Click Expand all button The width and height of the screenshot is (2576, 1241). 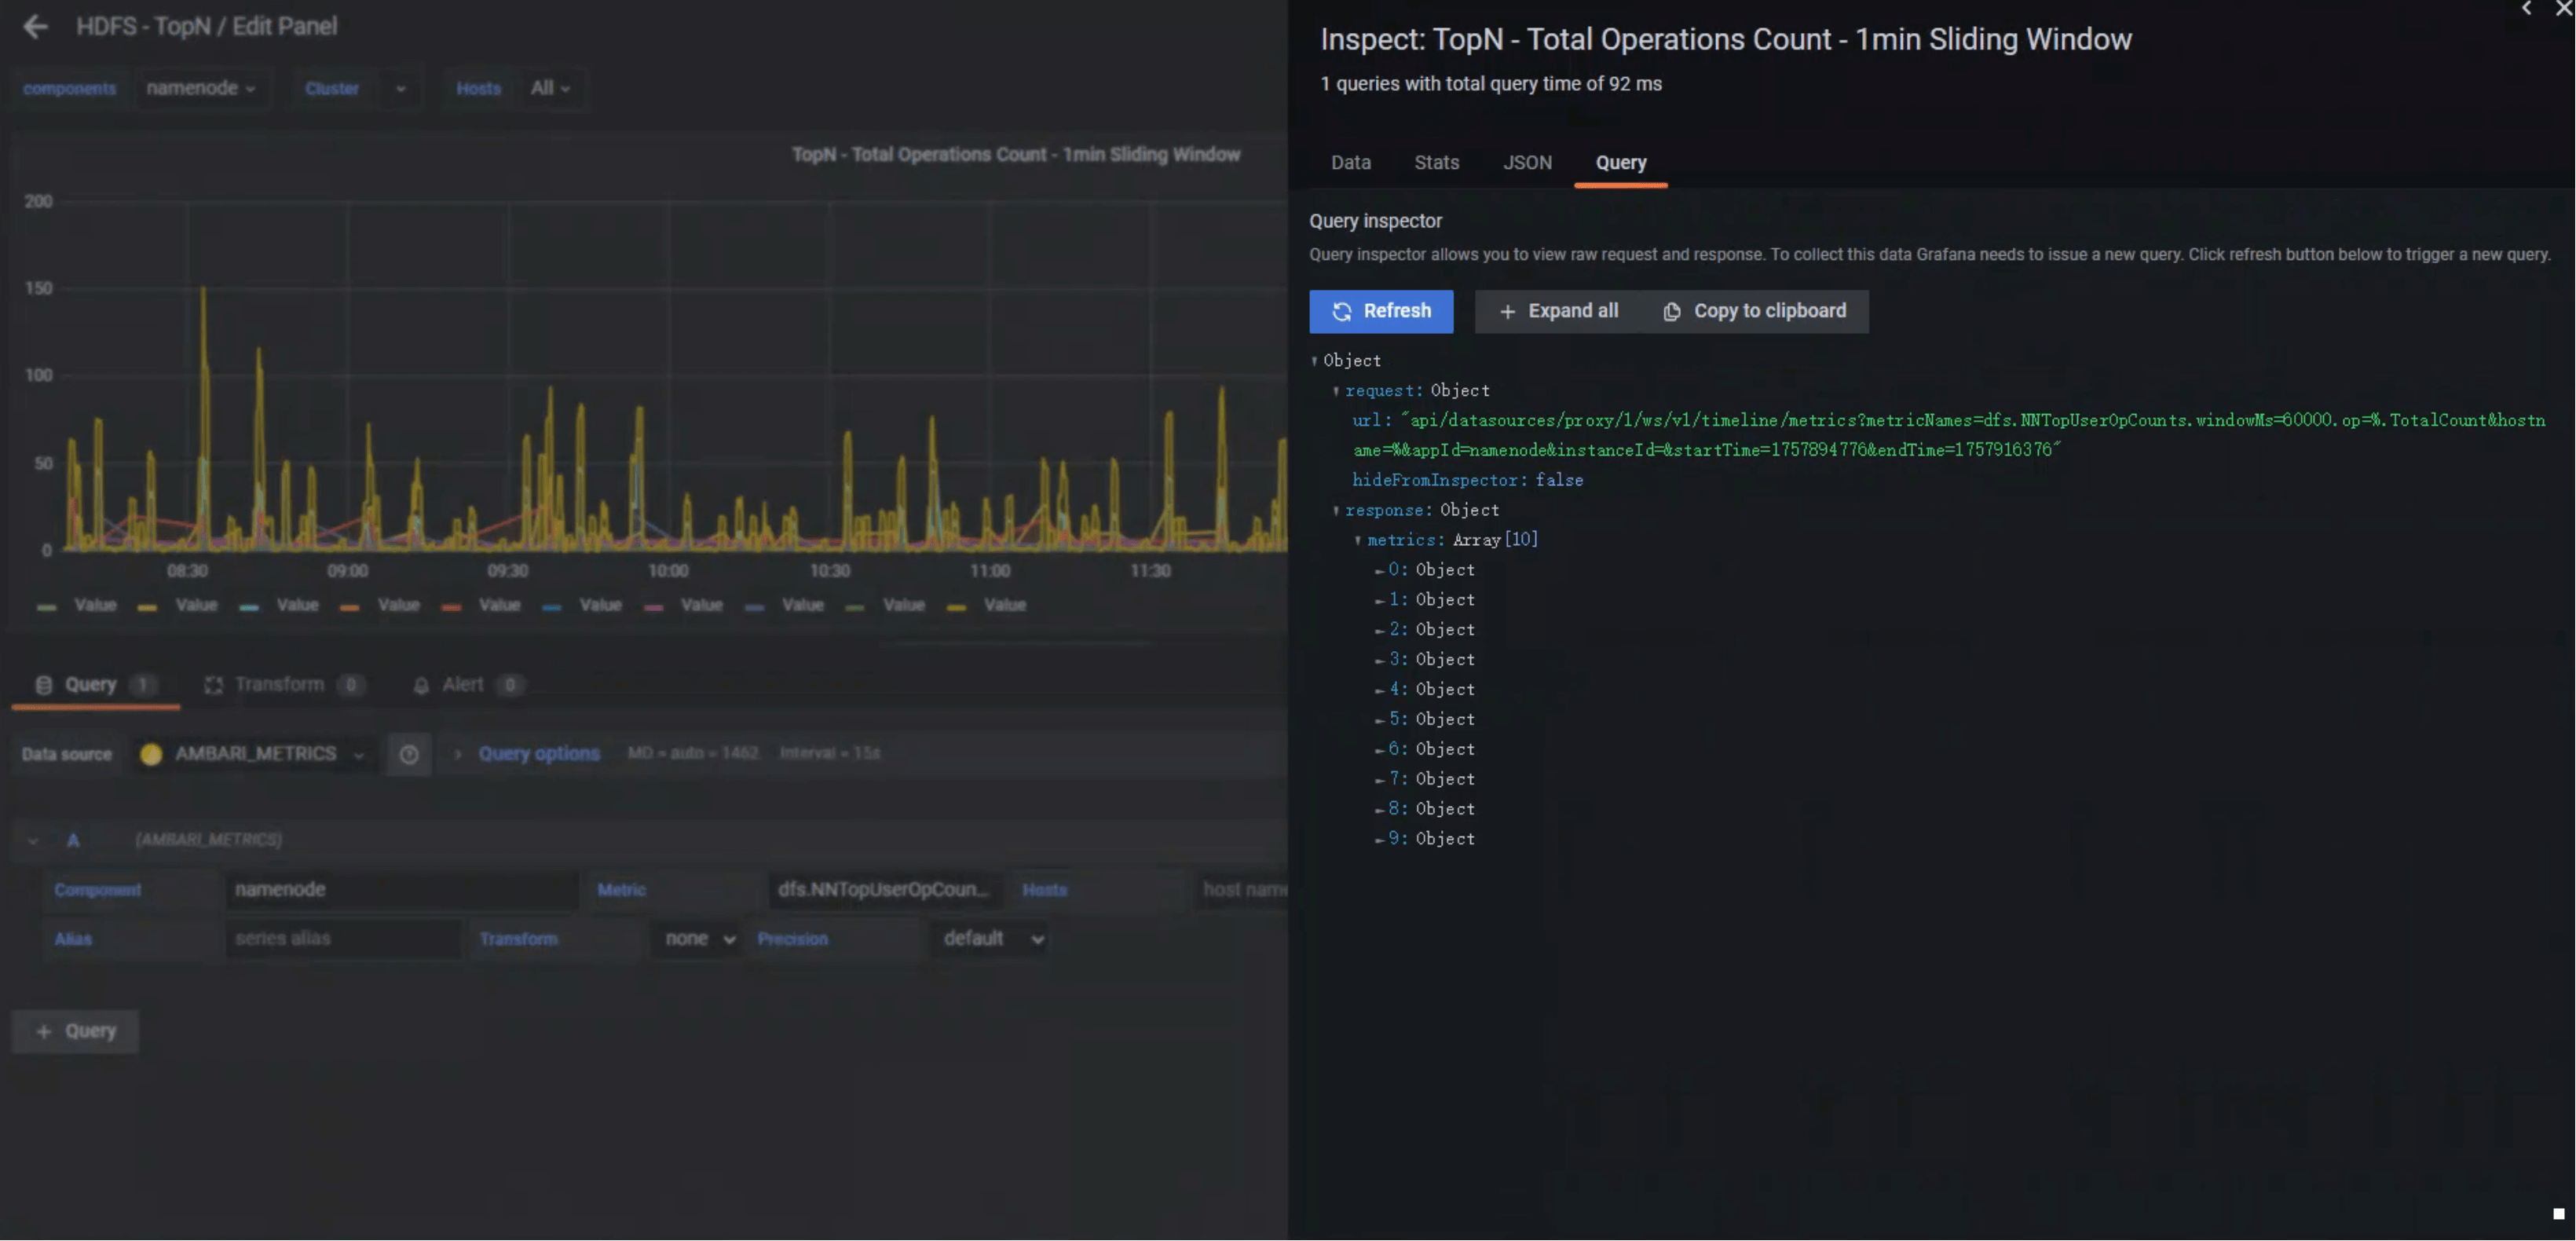click(x=1558, y=311)
